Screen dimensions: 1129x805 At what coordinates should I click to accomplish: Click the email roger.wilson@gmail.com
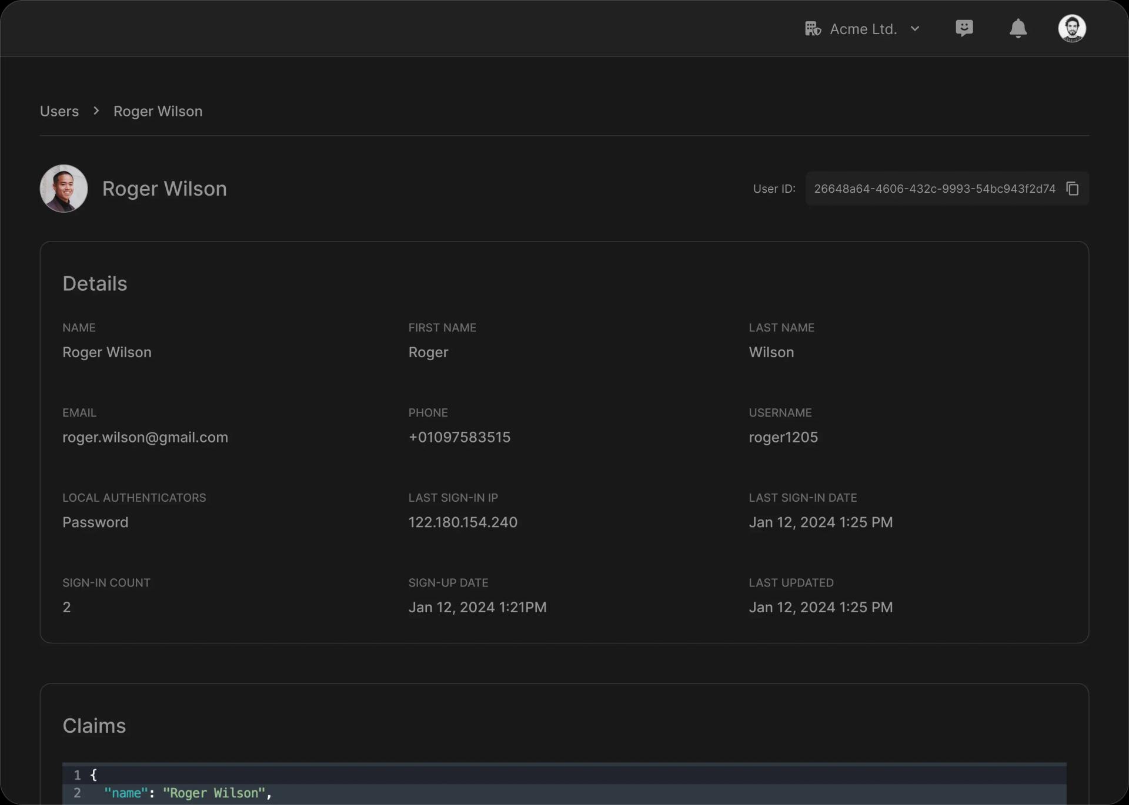[145, 437]
